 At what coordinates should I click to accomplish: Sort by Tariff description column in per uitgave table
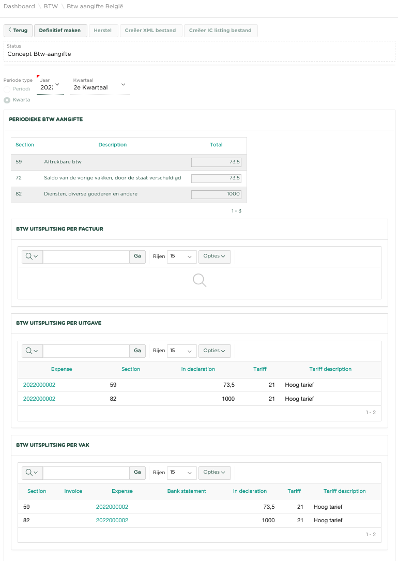pos(330,369)
